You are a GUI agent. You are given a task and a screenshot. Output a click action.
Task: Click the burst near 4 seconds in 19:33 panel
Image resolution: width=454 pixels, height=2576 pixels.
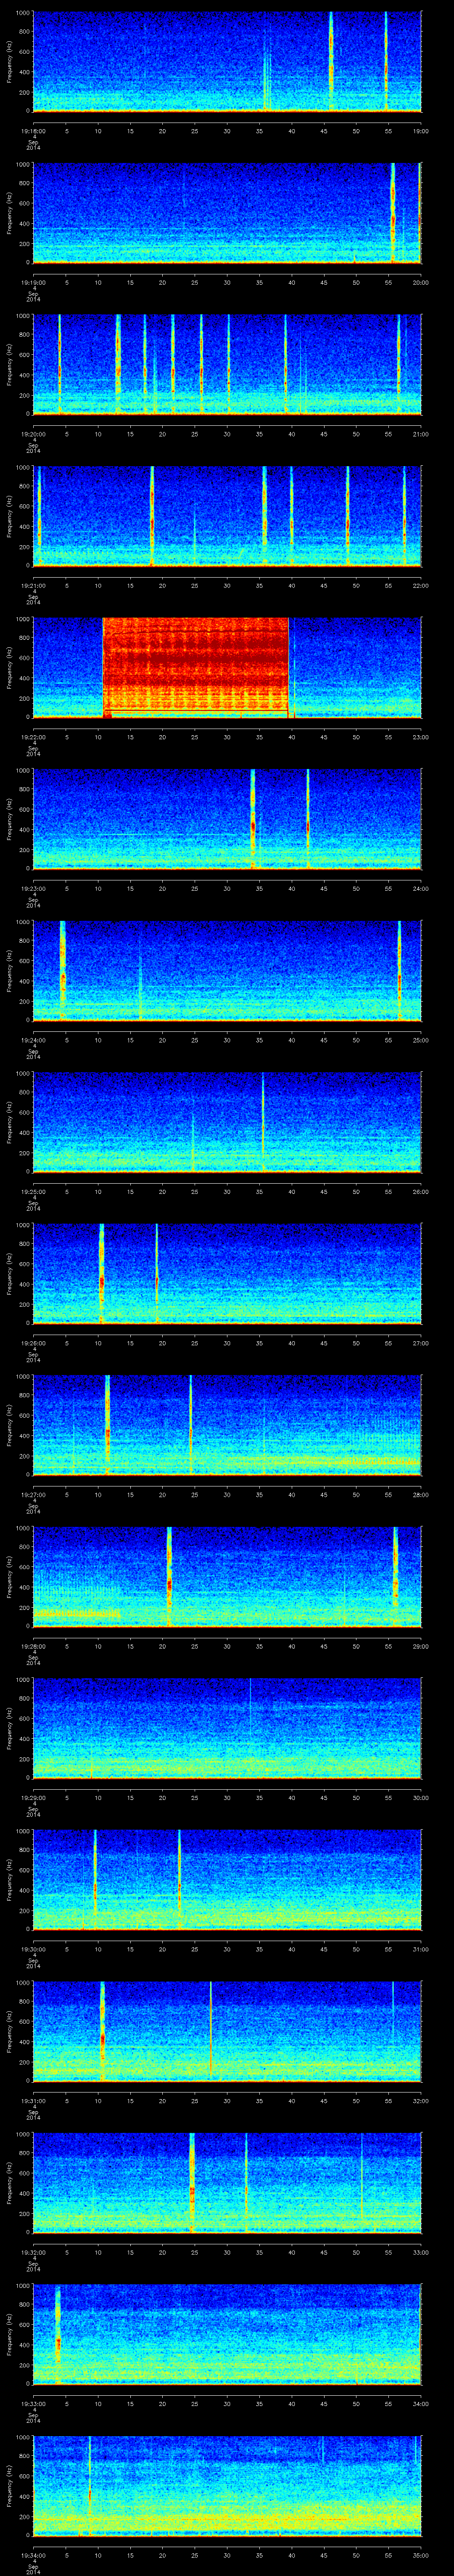[59, 2333]
